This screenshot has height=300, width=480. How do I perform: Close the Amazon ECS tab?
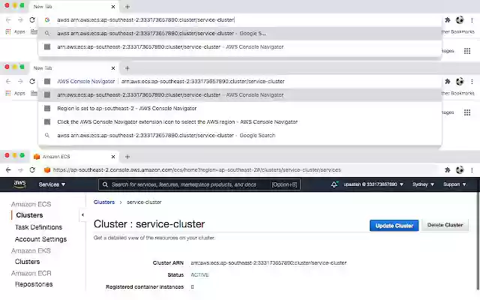(113, 157)
